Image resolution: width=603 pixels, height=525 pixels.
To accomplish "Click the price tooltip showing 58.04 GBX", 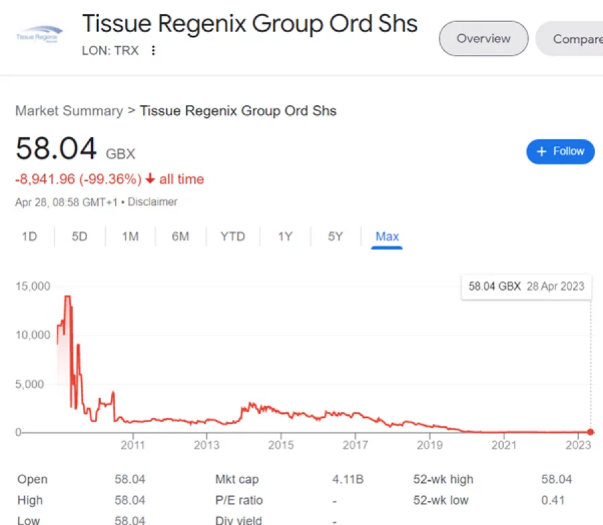I will 525,286.
